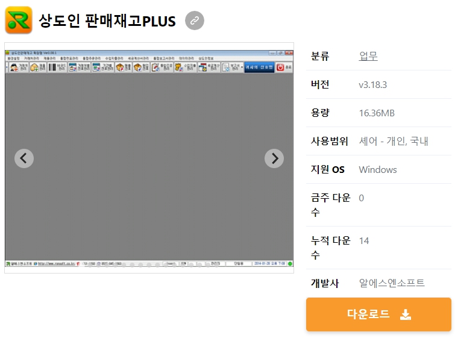
Task: Click the 지원 OS label
Action: (x=328, y=169)
